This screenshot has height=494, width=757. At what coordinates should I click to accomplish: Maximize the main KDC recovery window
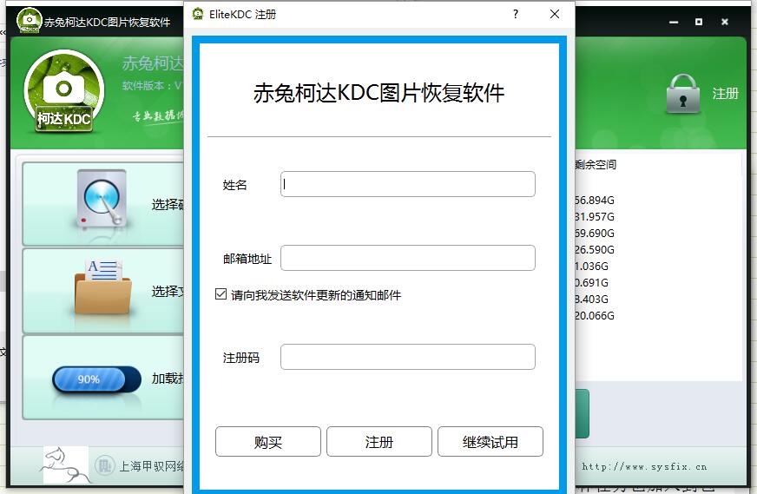point(699,22)
